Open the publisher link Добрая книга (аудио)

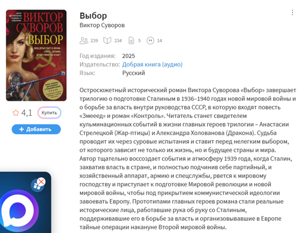[152, 65]
